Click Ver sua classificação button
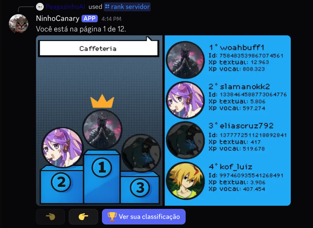Viewport: 313px width, 228px height. click(144, 217)
